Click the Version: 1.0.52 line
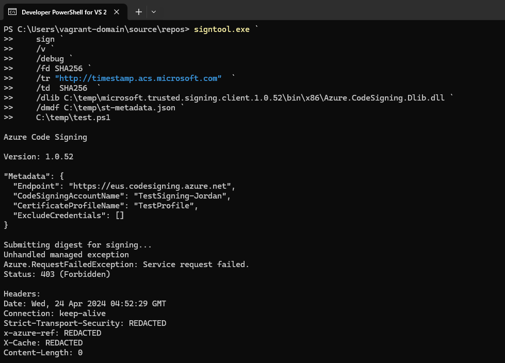505x363 pixels. coord(38,157)
